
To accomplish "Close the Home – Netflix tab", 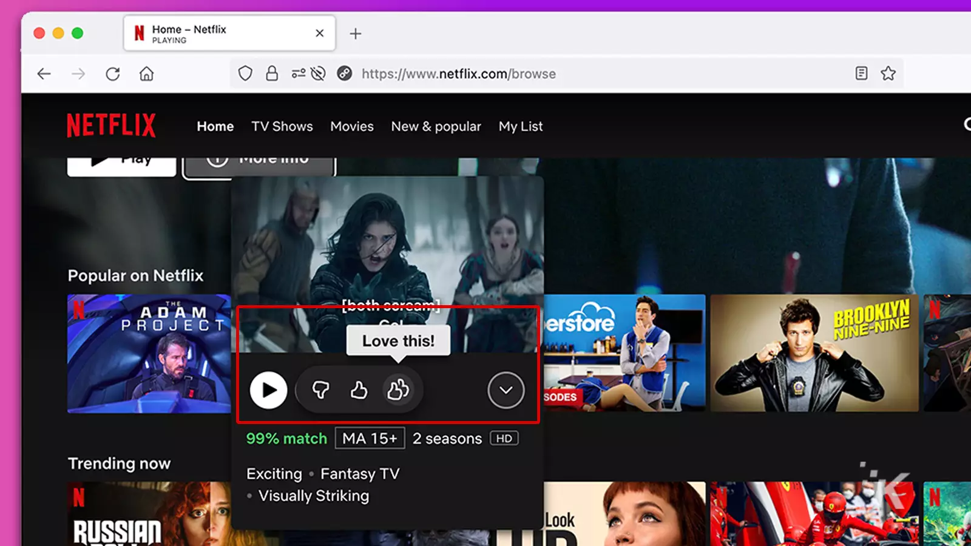I will tap(320, 33).
